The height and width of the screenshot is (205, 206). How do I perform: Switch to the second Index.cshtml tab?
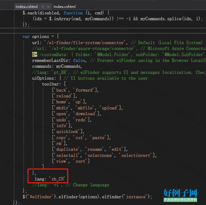click(x=64, y=7)
